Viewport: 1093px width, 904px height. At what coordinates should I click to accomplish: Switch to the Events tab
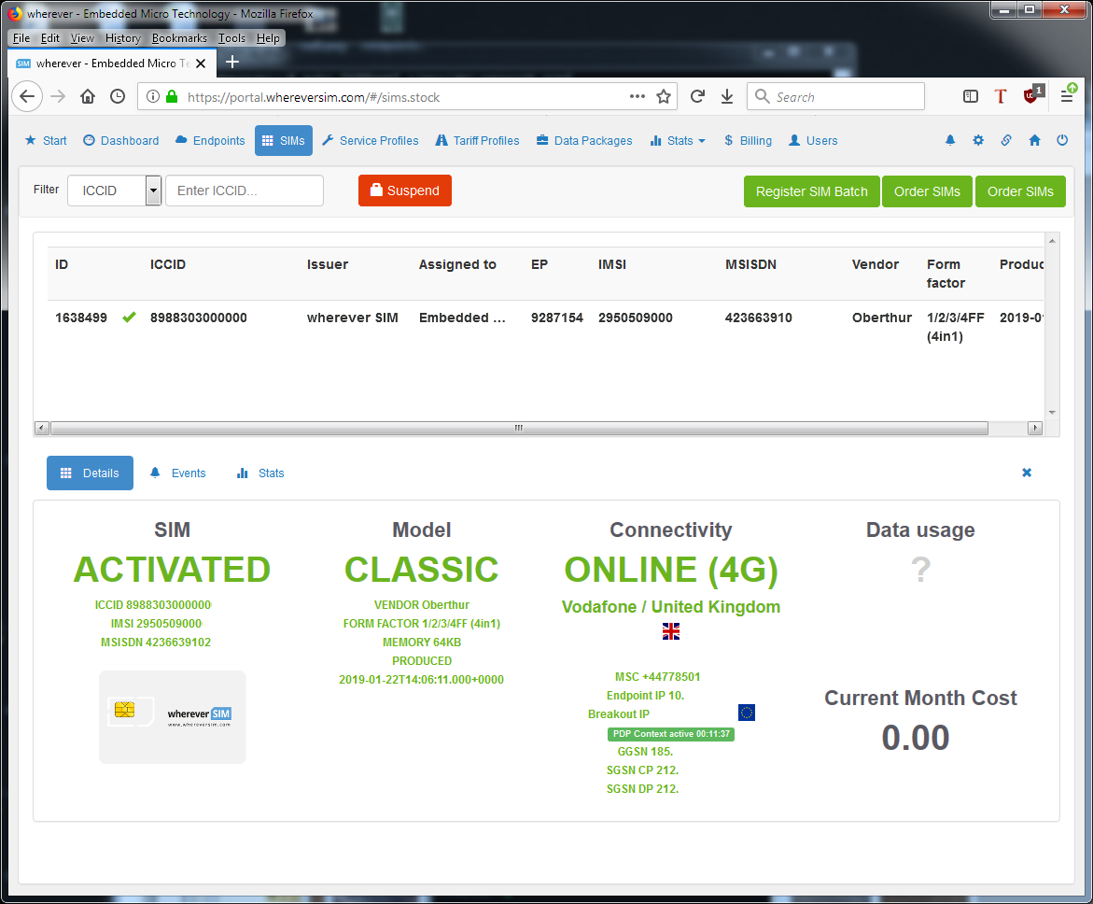coord(178,473)
